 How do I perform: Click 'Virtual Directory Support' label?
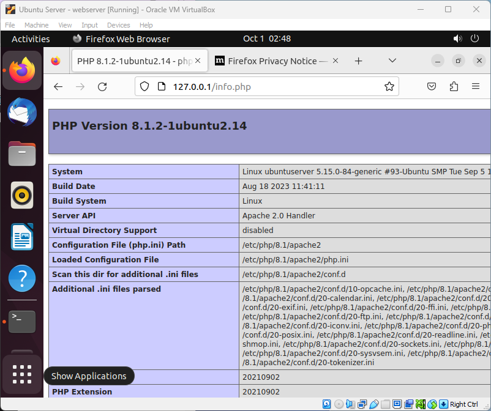[x=104, y=230]
